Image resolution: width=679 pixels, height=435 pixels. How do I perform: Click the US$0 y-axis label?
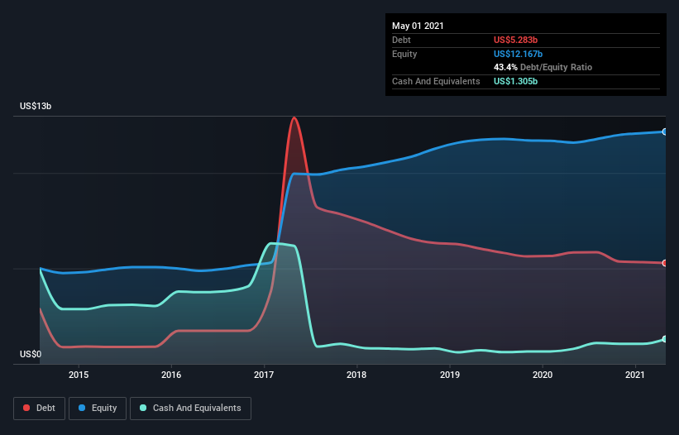point(31,354)
